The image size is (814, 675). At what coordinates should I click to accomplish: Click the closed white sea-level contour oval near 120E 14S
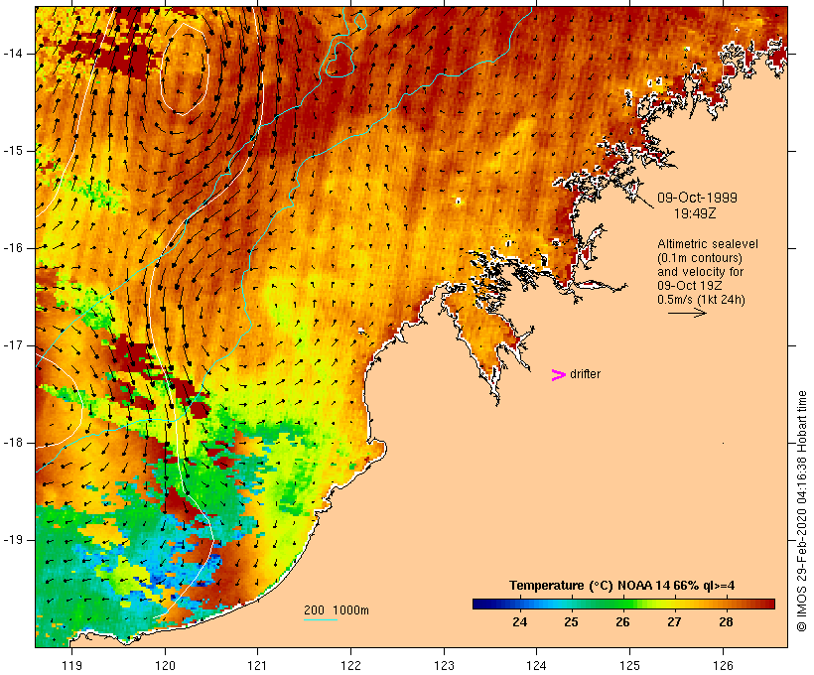pyautogui.click(x=185, y=68)
